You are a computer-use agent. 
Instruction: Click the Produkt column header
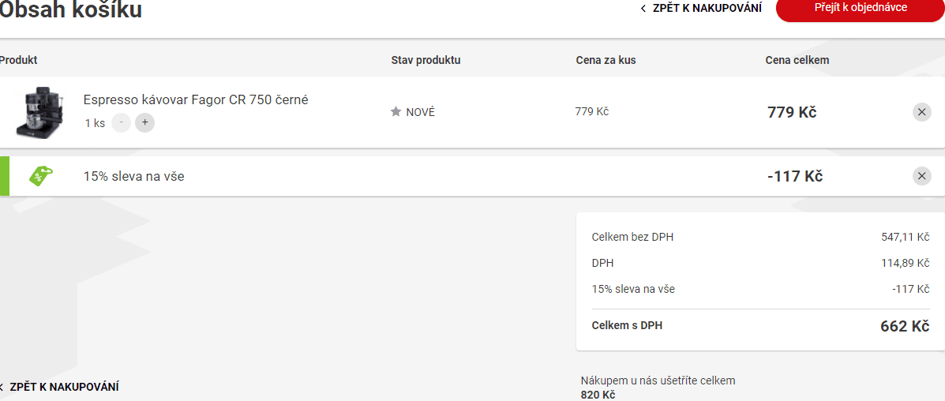[19, 60]
